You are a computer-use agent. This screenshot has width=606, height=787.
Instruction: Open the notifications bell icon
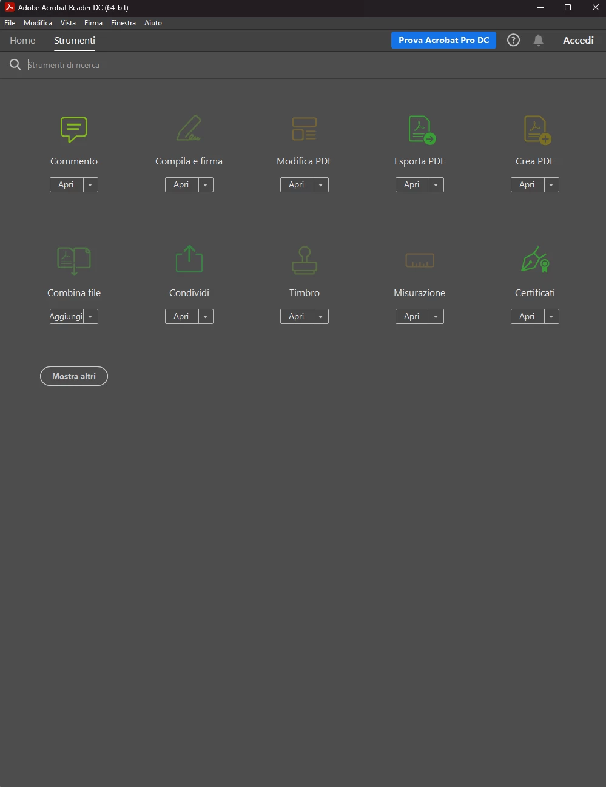(538, 40)
